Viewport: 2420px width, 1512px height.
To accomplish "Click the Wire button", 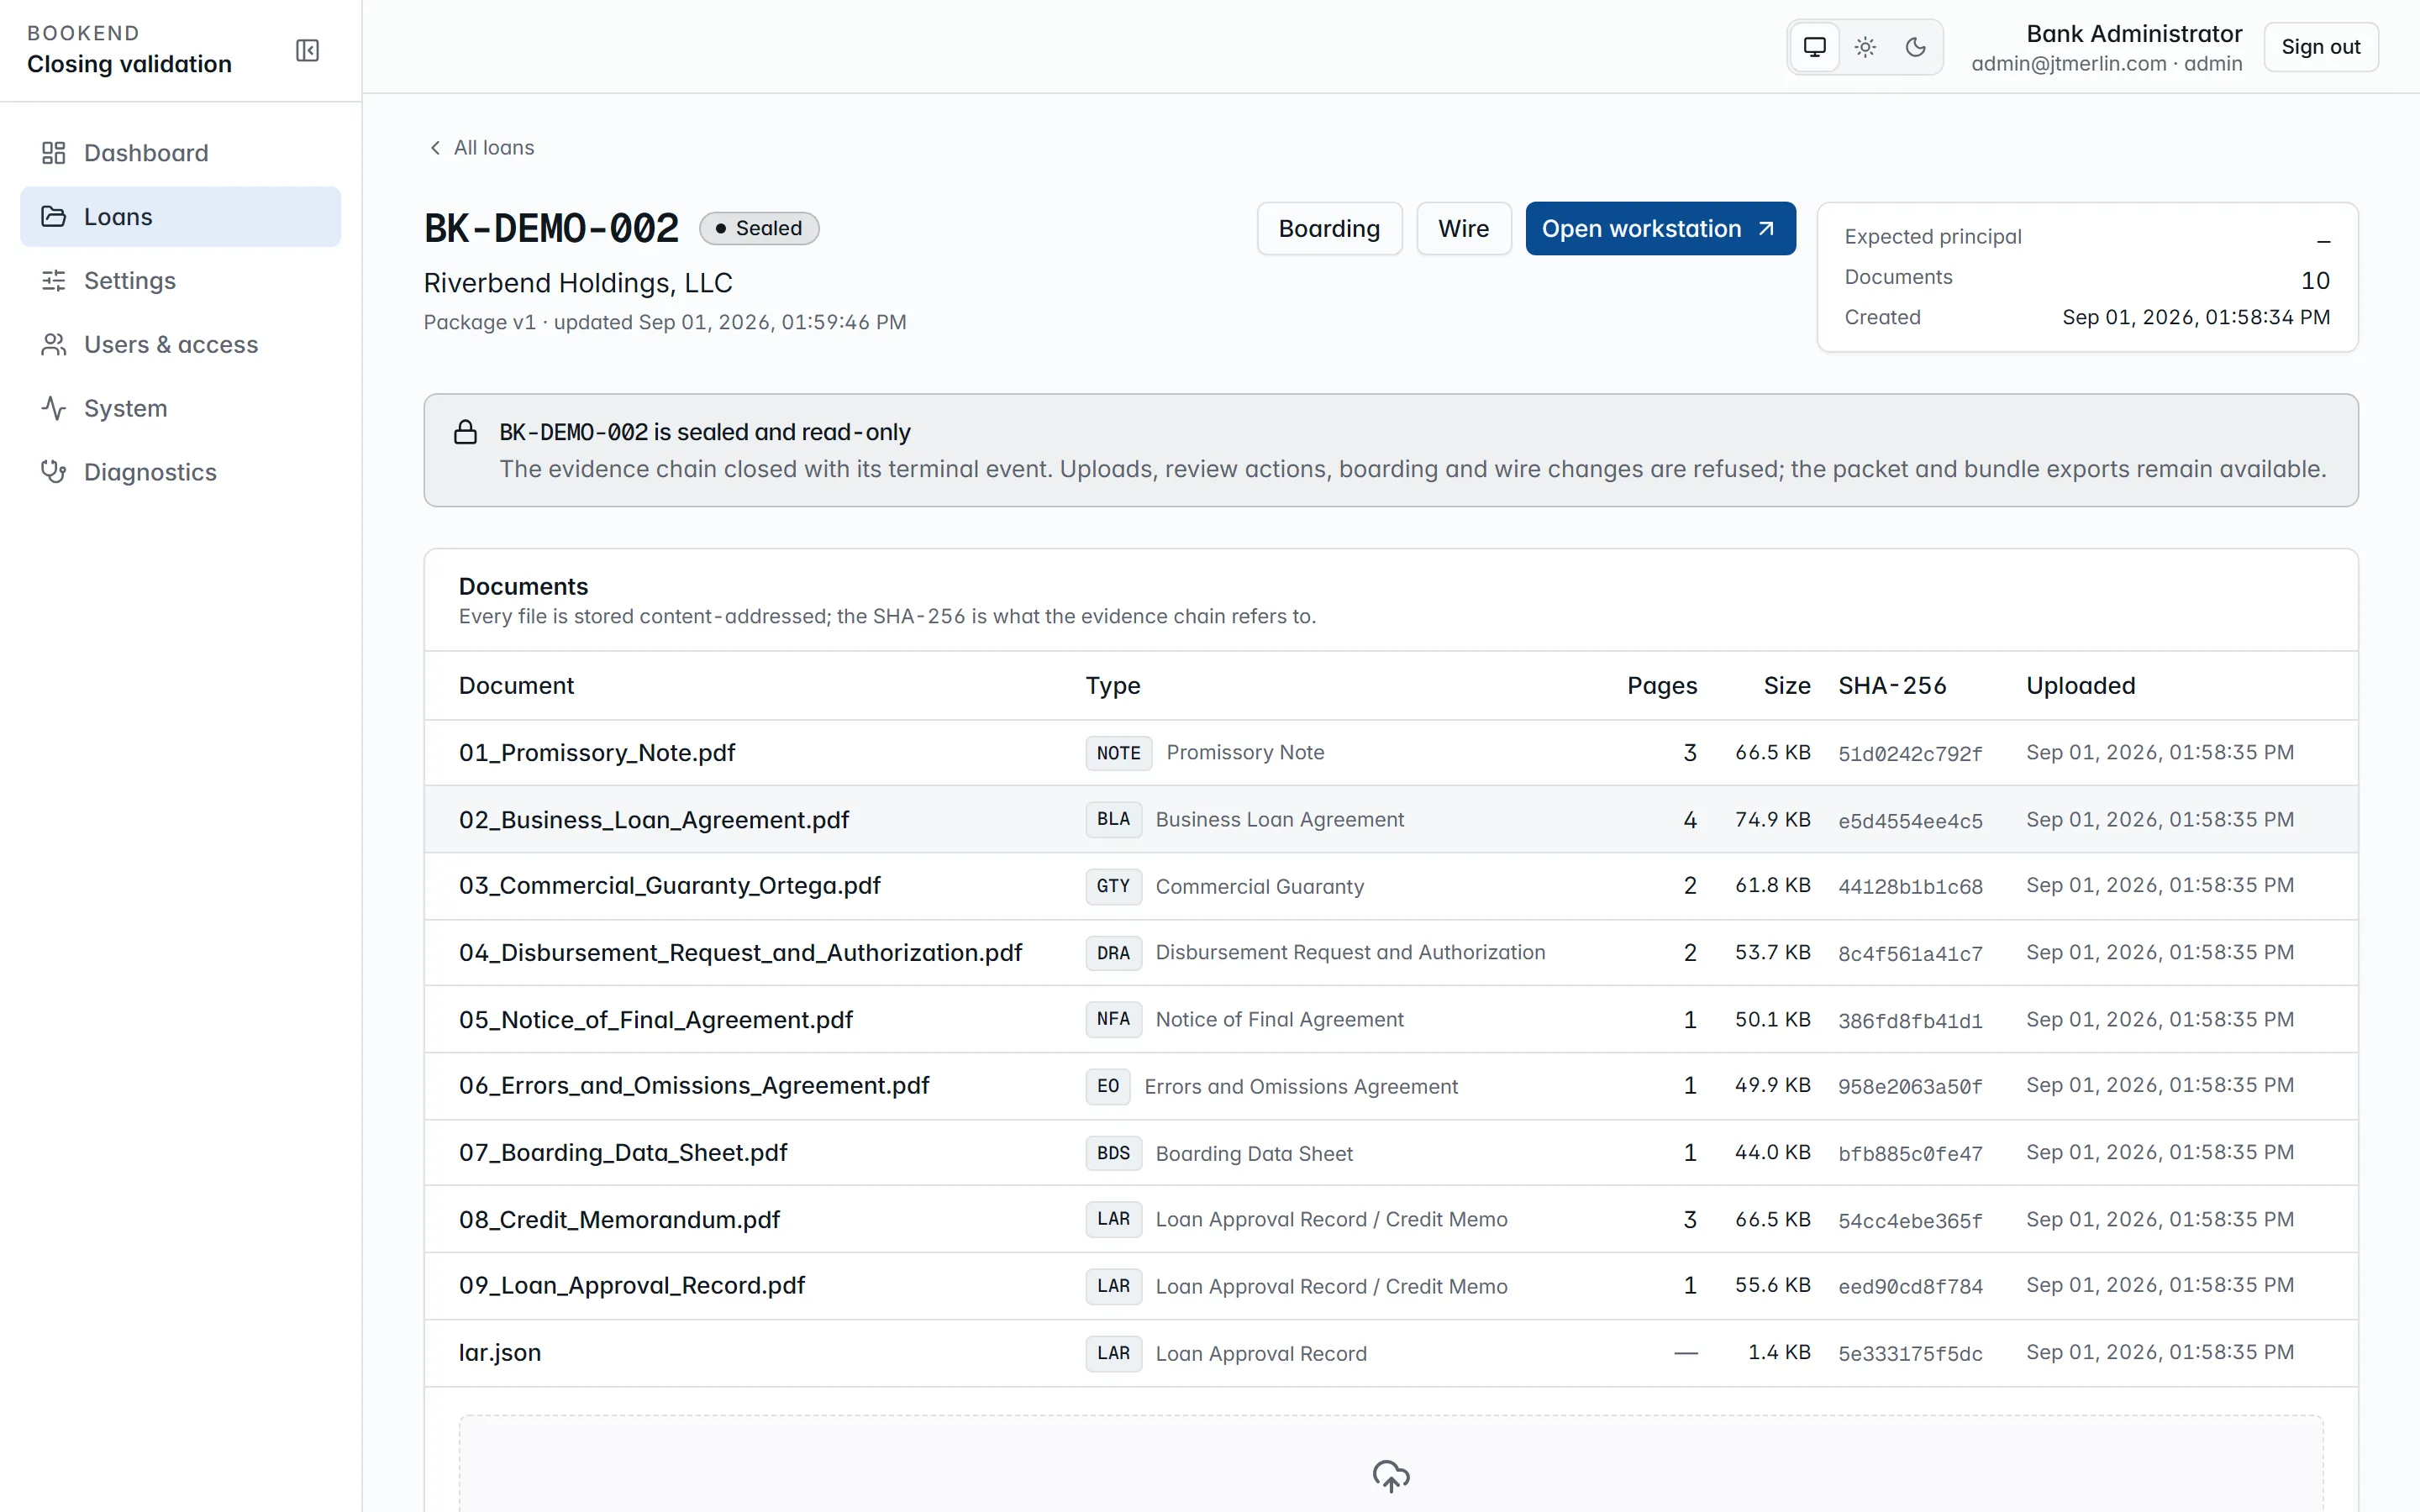I will 1463,229.
